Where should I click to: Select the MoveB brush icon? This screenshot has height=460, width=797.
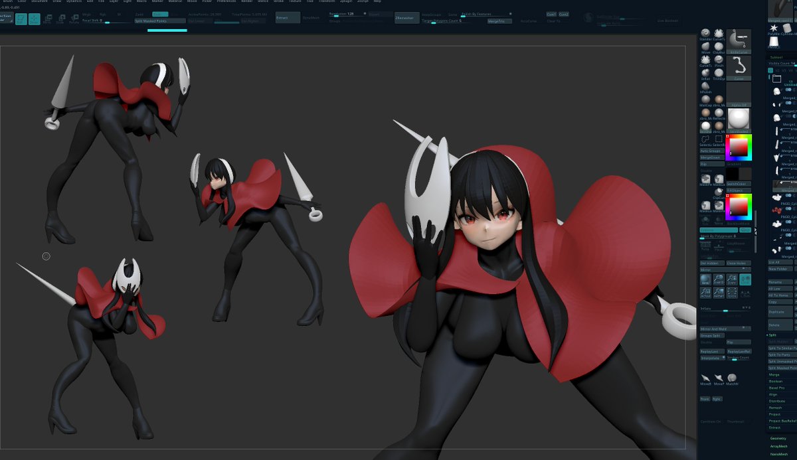[705, 379]
